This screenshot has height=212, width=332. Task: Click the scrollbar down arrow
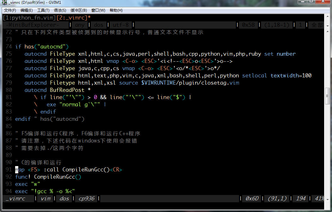coord(328,199)
